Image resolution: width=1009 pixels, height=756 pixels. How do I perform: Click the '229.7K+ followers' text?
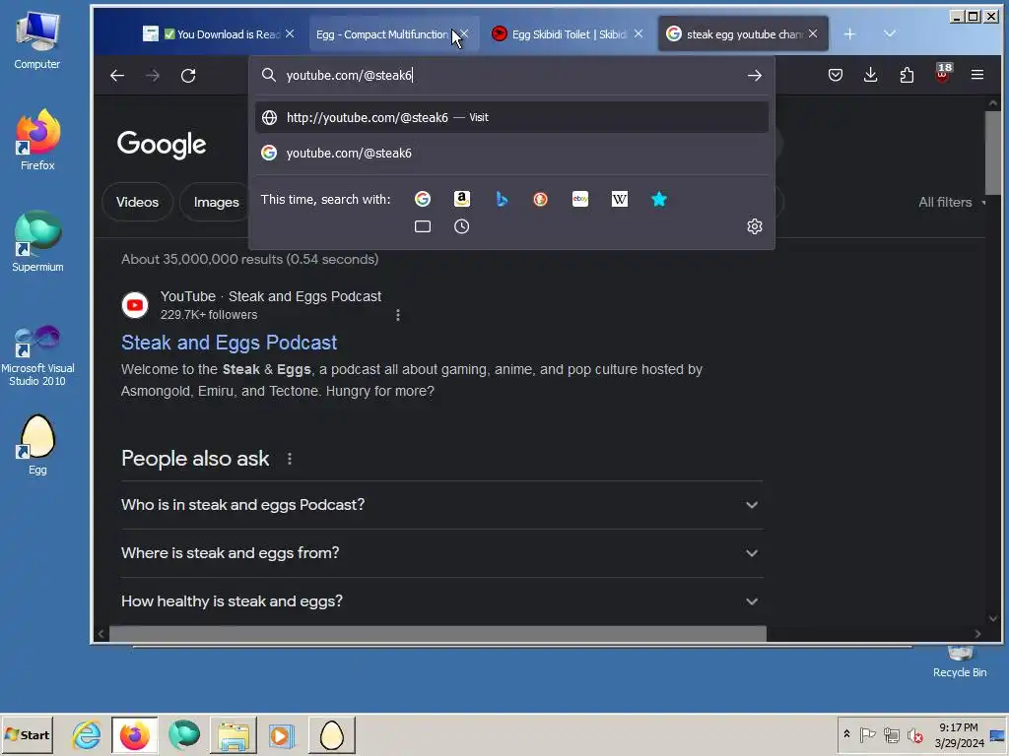point(209,315)
